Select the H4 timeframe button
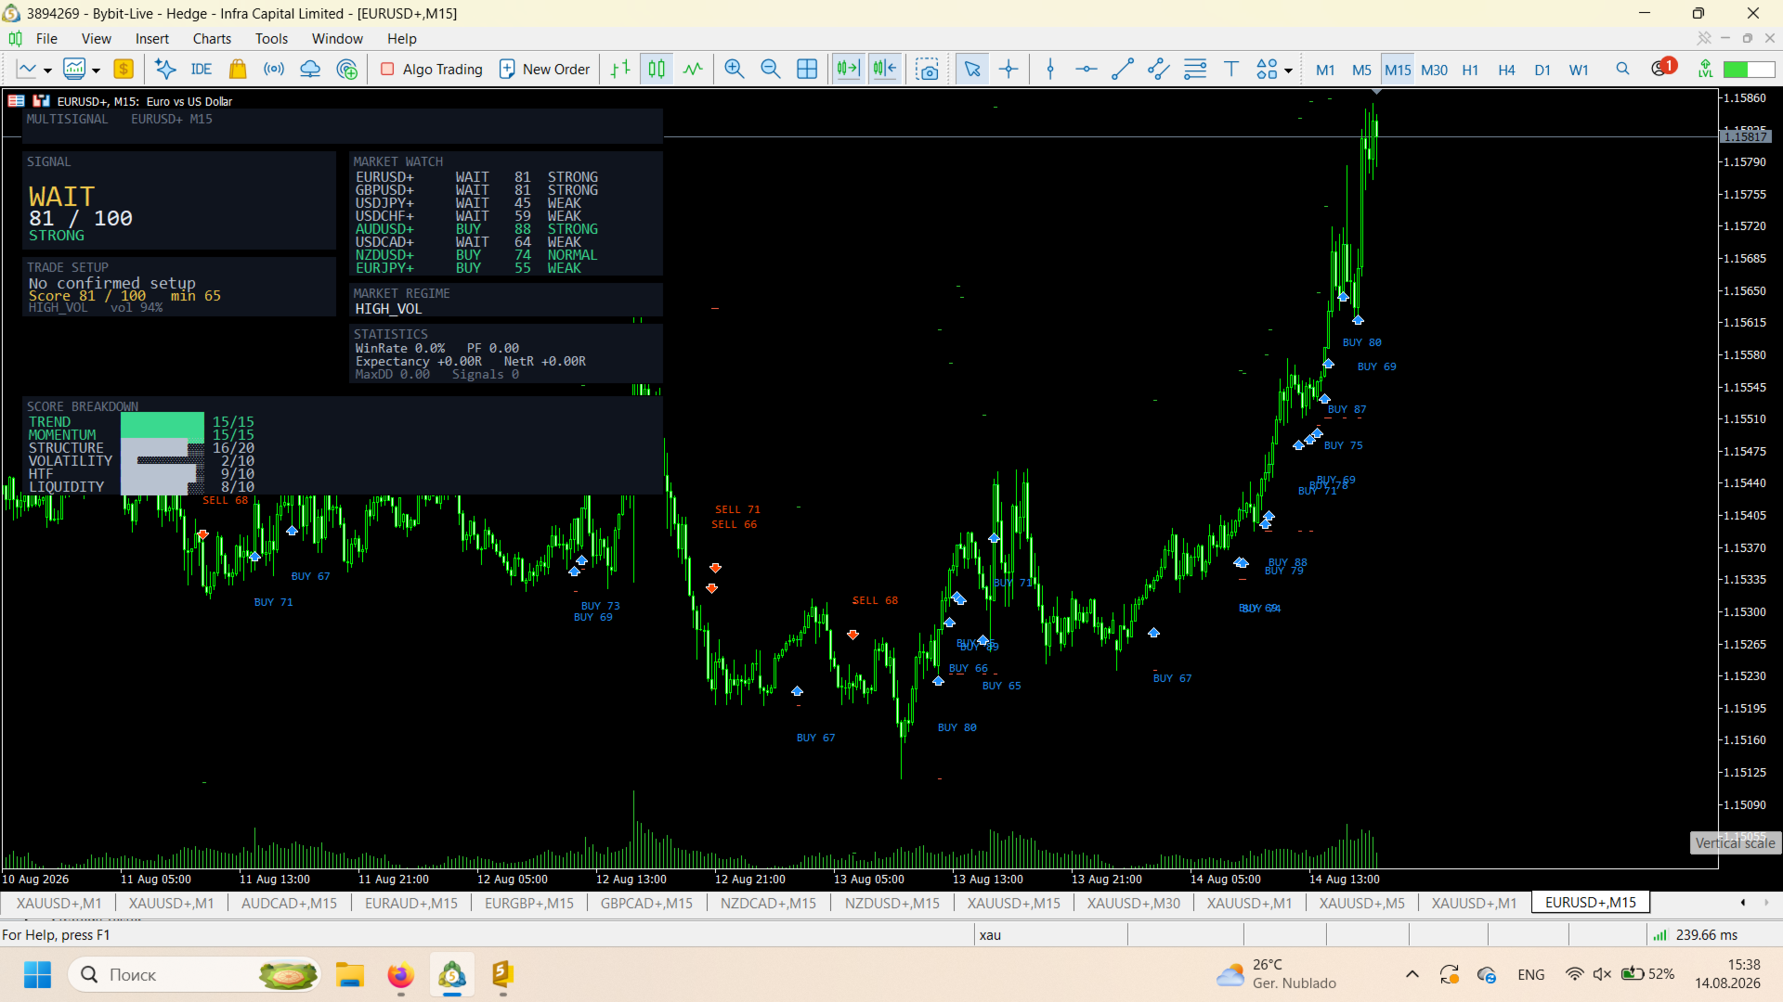Image resolution: width=1783 pixels, height=1002 pixels. (x=1506, y=70)
